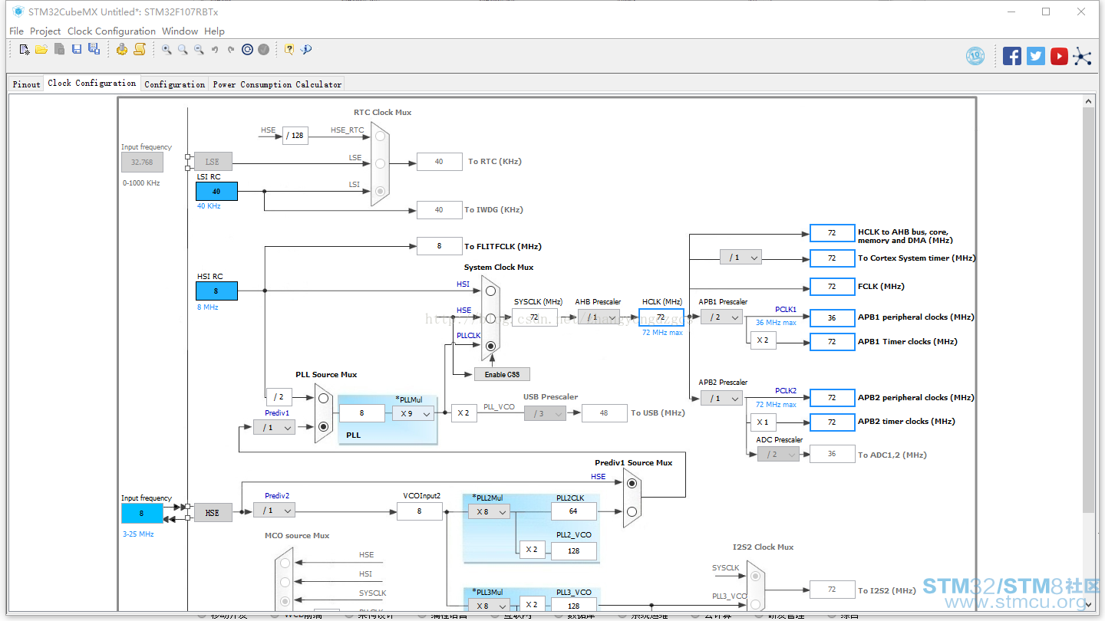Click the best-fit zoom magnifier icon
This screenshot has width=1105, height=621.
tap(183, 49)
